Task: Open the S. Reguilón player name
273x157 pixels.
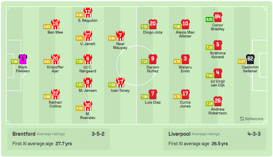Action: coord(88,21)
